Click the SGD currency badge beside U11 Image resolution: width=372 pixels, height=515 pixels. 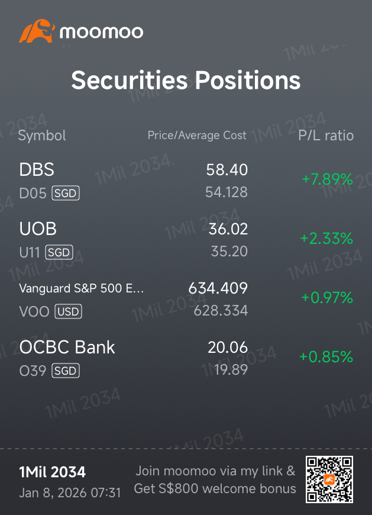pyautogui.click(x=59, y=252)
